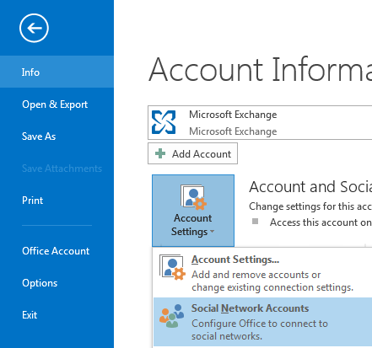Click the back arrow circle icon
372x348 pixels.
point(34,28)
